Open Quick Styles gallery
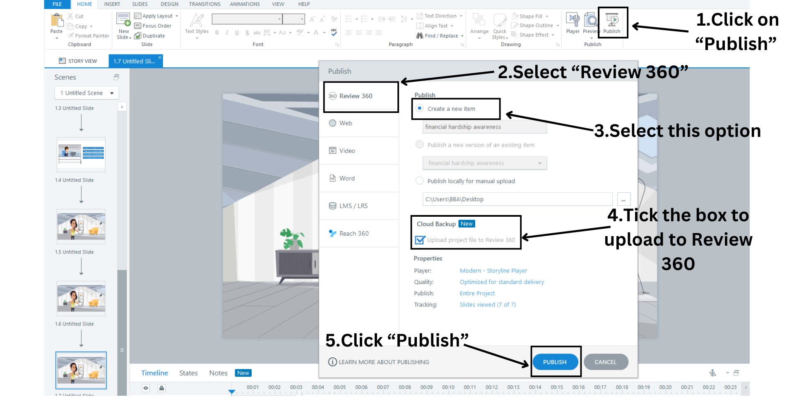Viewport: 794px width, 397px height. 500,26
